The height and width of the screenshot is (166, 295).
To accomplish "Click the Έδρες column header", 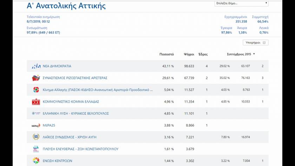I will click(203, 54).
